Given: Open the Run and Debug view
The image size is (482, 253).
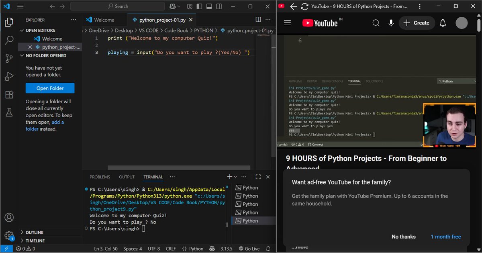Looking at the screenshot, I should [9, 76].
